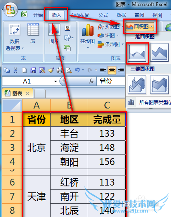This screenshot has height=217, width=171.
Task: Switch to the 插入 tab
Action: (56, 15)
